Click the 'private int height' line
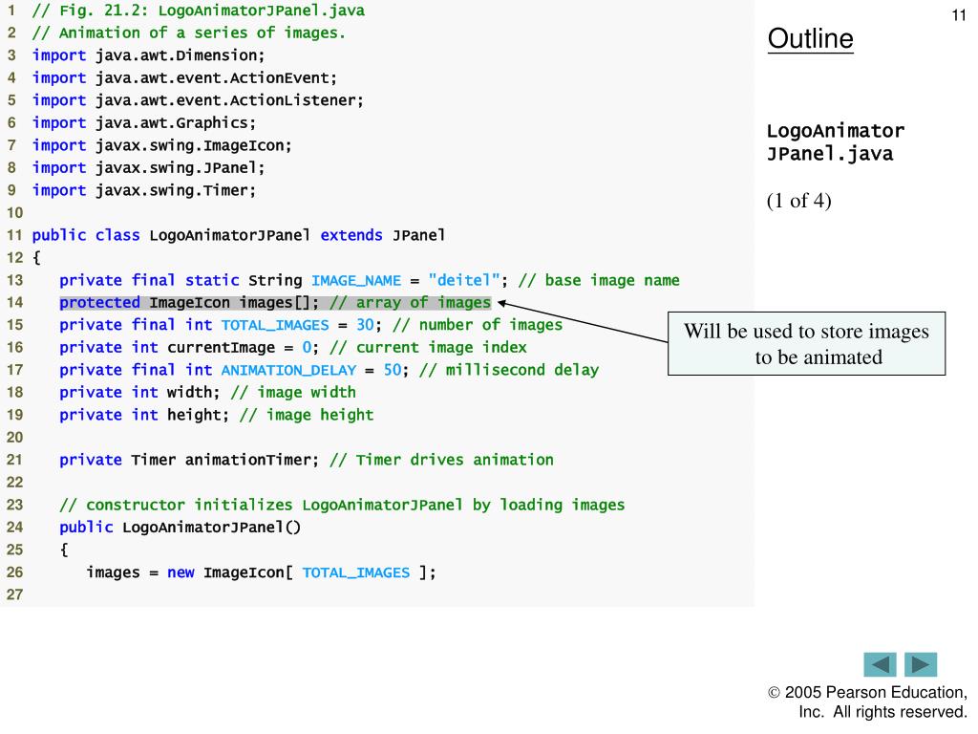 point(217,415)
